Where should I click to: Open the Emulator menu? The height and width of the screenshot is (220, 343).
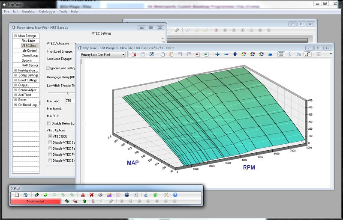(x=29, y=12)
